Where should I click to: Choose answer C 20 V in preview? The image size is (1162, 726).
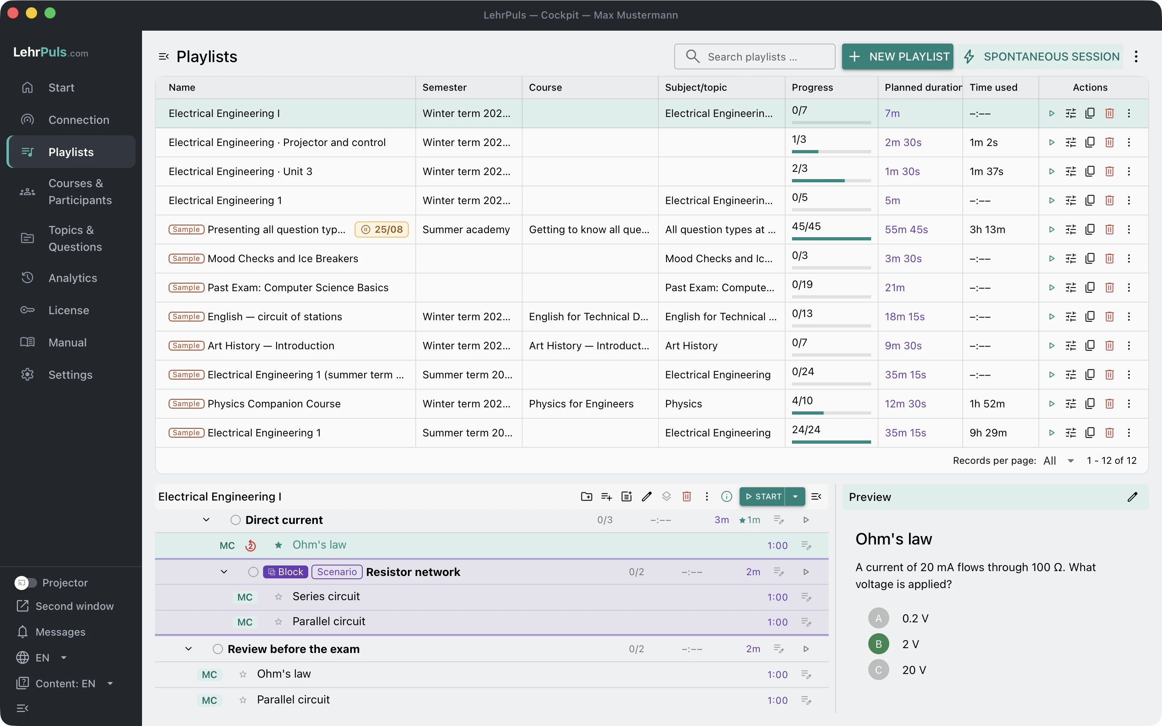pos(878,670)
